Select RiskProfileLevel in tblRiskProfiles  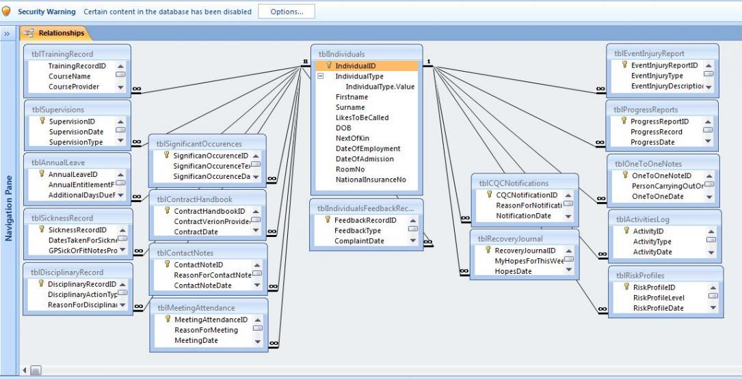(660, 298)
